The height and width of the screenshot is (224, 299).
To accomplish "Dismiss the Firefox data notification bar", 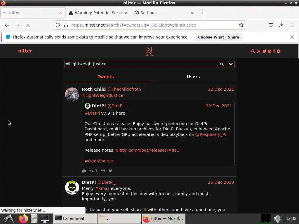I will (292, 37).
